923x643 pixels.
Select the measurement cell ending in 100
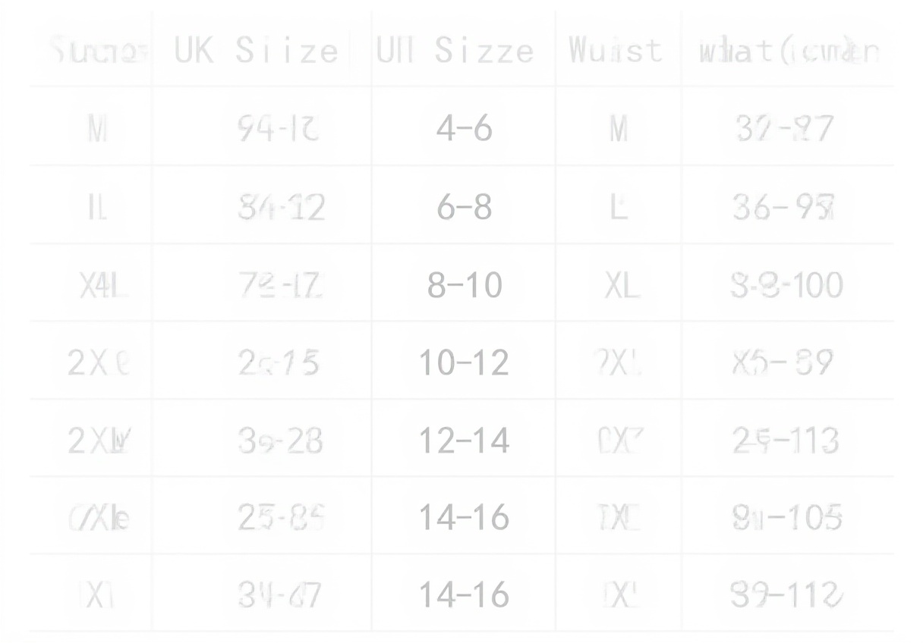[786, 286]
